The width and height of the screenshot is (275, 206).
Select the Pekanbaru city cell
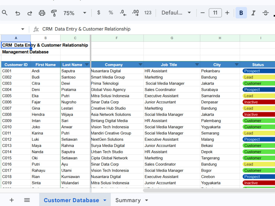point(220,71)
